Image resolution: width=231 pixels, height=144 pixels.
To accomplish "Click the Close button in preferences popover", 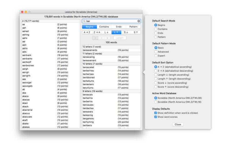I will tap(178, 124).
